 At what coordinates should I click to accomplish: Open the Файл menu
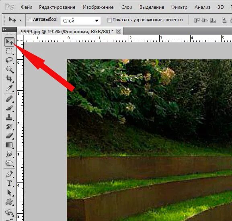(27, 7)
